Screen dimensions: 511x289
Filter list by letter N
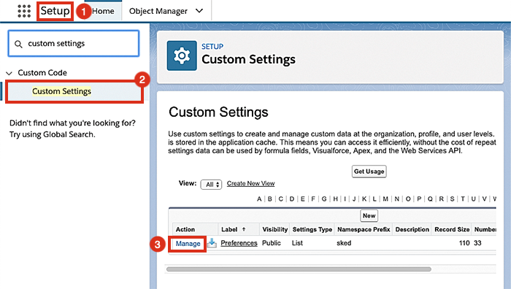click(397, 199)
